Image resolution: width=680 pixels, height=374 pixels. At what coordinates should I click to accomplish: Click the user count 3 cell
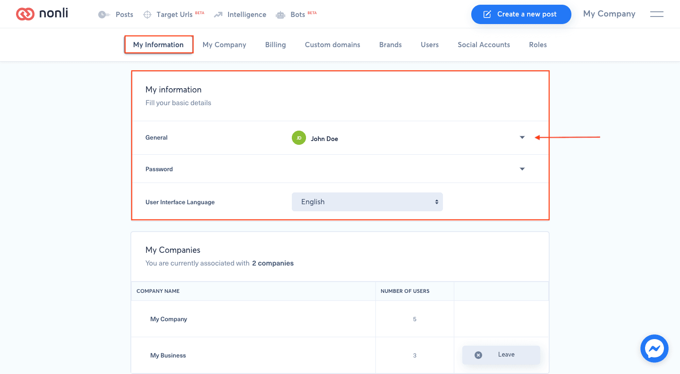(x=415, y=356)
